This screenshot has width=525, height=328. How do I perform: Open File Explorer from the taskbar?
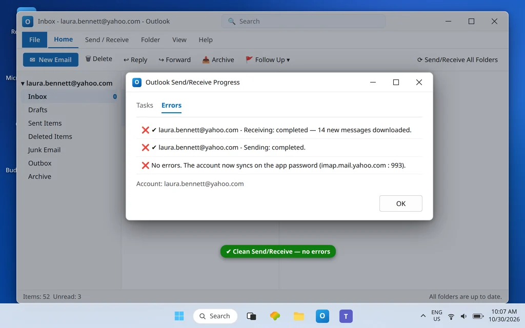(x=299, y=316)
